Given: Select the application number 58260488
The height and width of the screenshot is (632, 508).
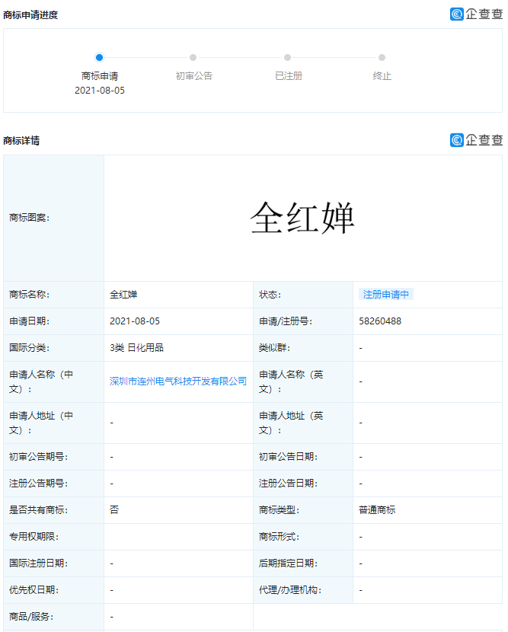Looking at the screenshot, I should pos(380,321).
